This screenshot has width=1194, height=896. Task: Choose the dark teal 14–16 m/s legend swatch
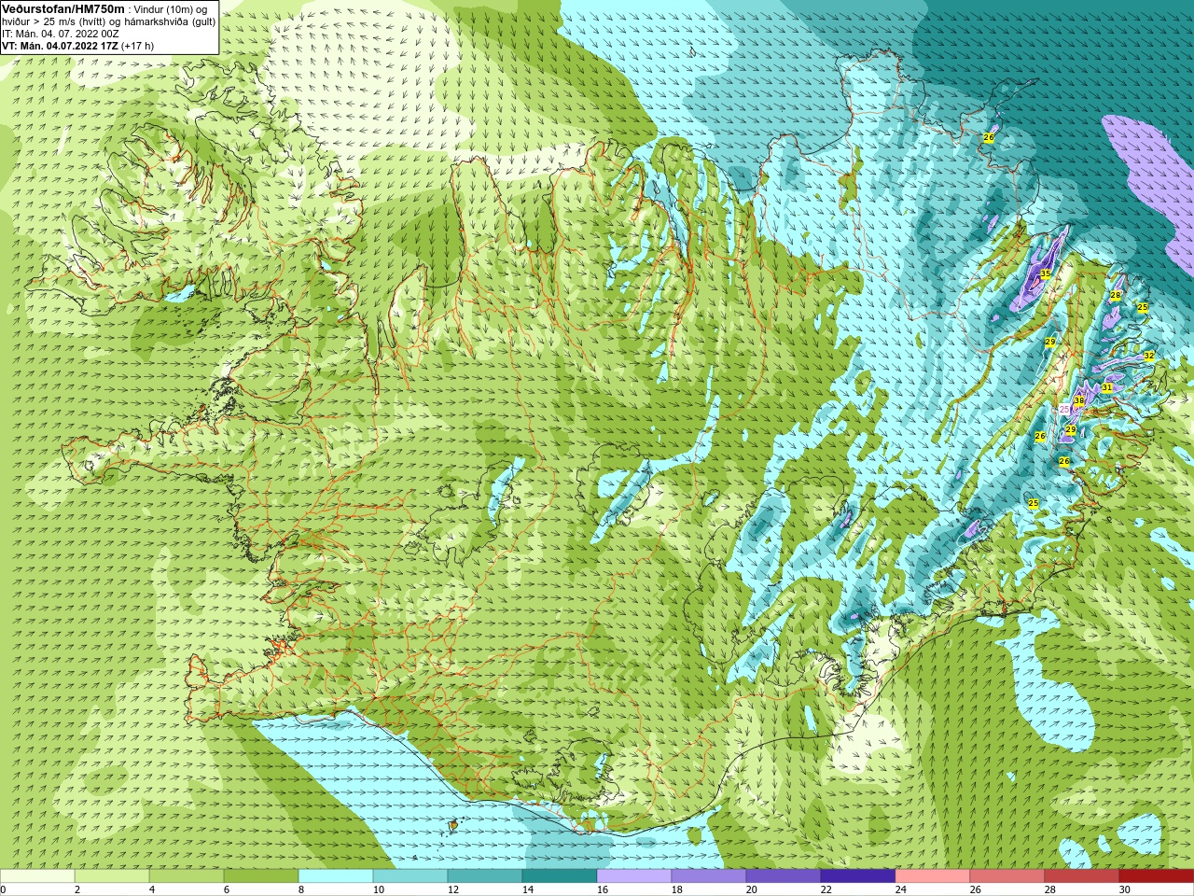560,875
